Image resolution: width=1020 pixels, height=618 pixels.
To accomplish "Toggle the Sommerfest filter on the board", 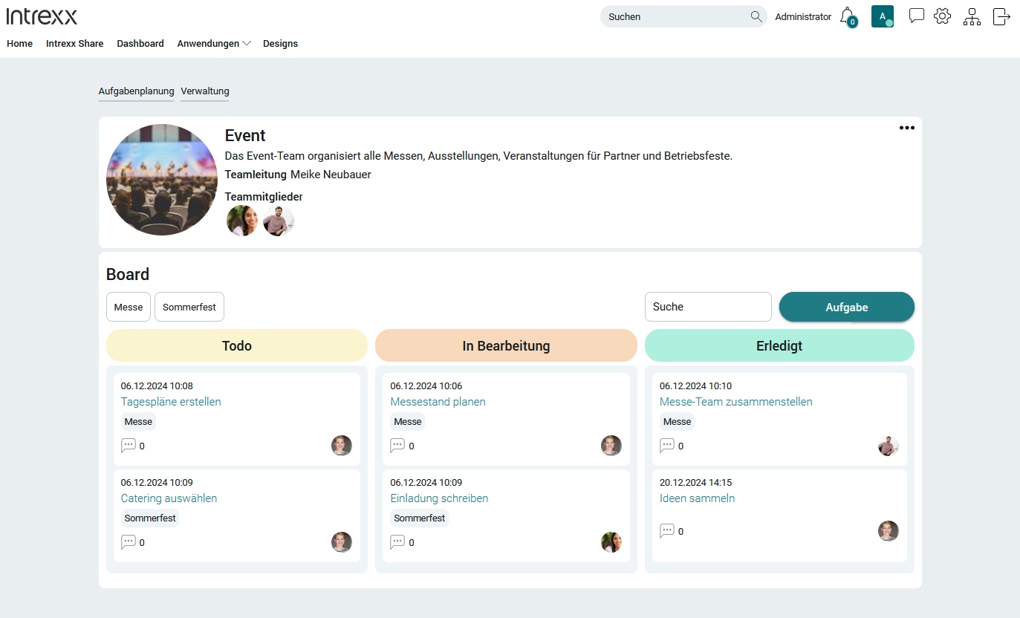I will pos(189,307).
